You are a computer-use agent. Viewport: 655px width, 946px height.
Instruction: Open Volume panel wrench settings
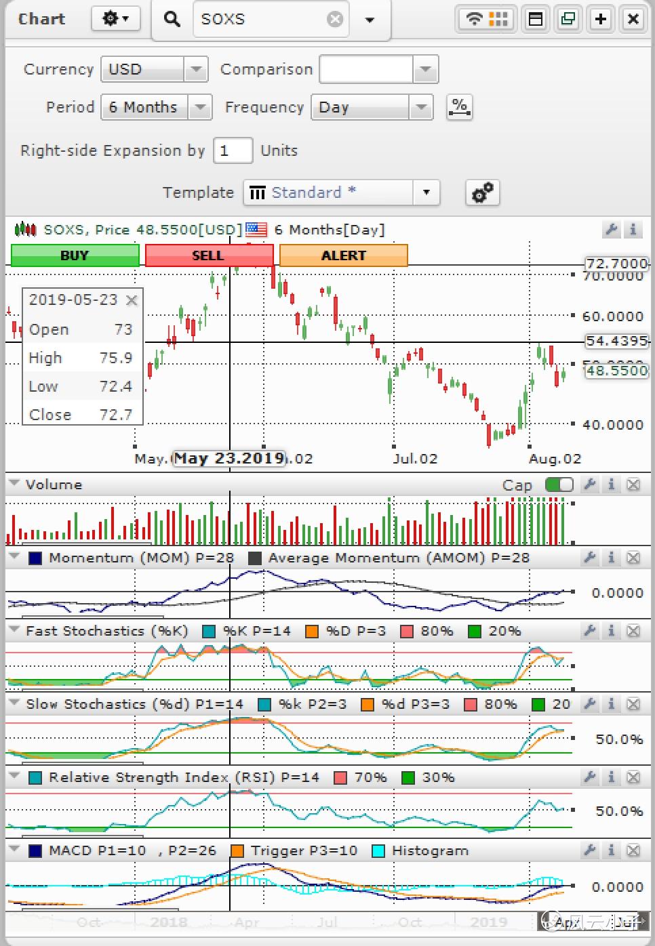coord(590,484)
